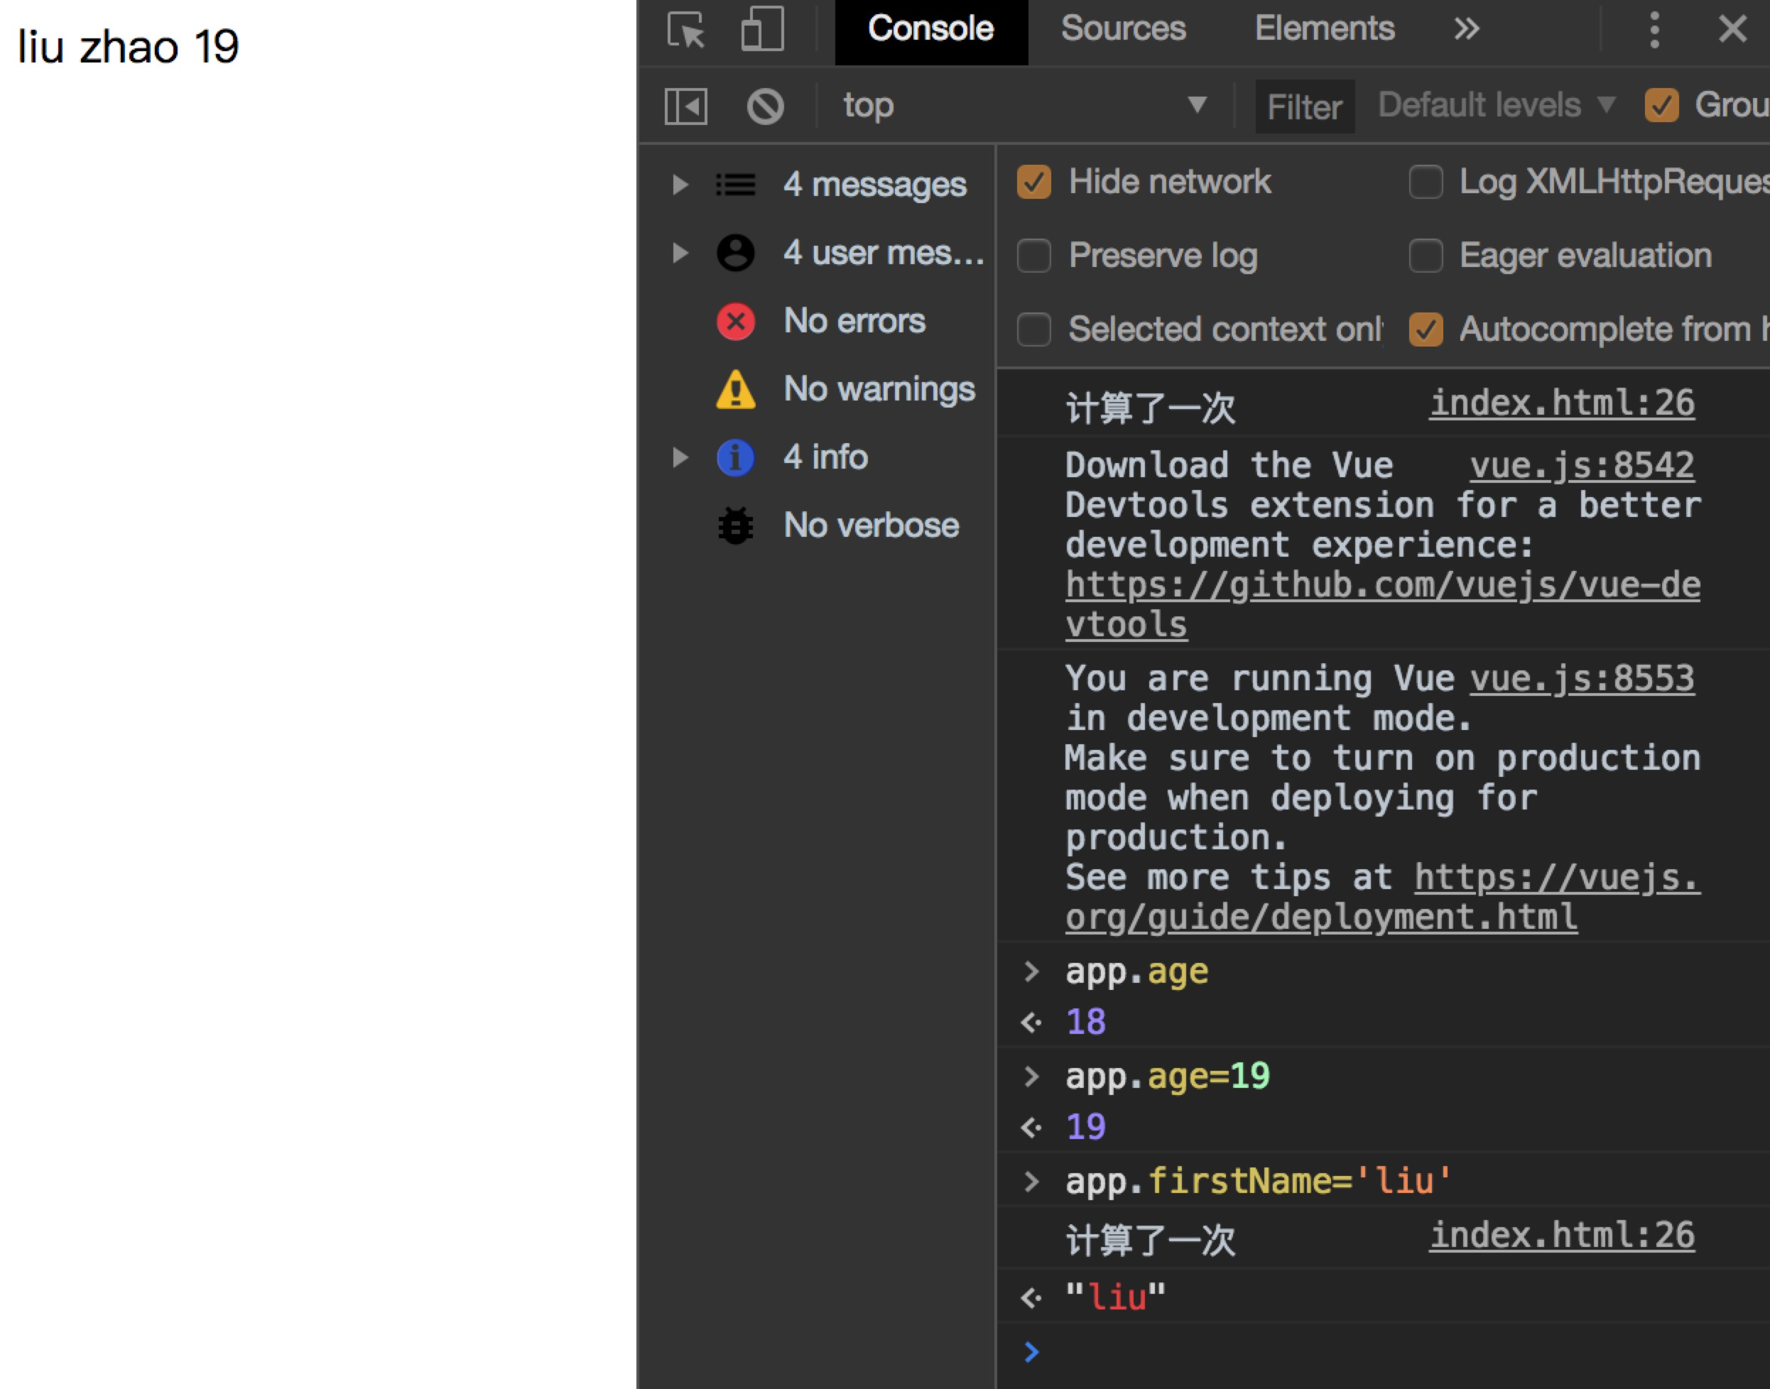1770x1389 pixels.
Task: Open the DevTools three-dot menu
Action: tap(1654, 30)
